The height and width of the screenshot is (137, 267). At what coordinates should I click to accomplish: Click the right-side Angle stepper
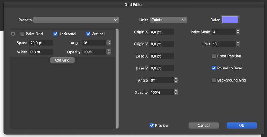point(176,80)
